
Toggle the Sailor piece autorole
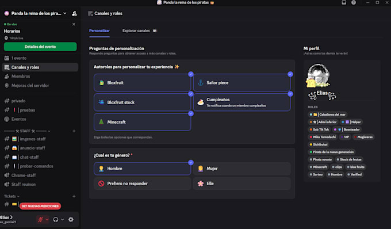click(x=241, y=83)
